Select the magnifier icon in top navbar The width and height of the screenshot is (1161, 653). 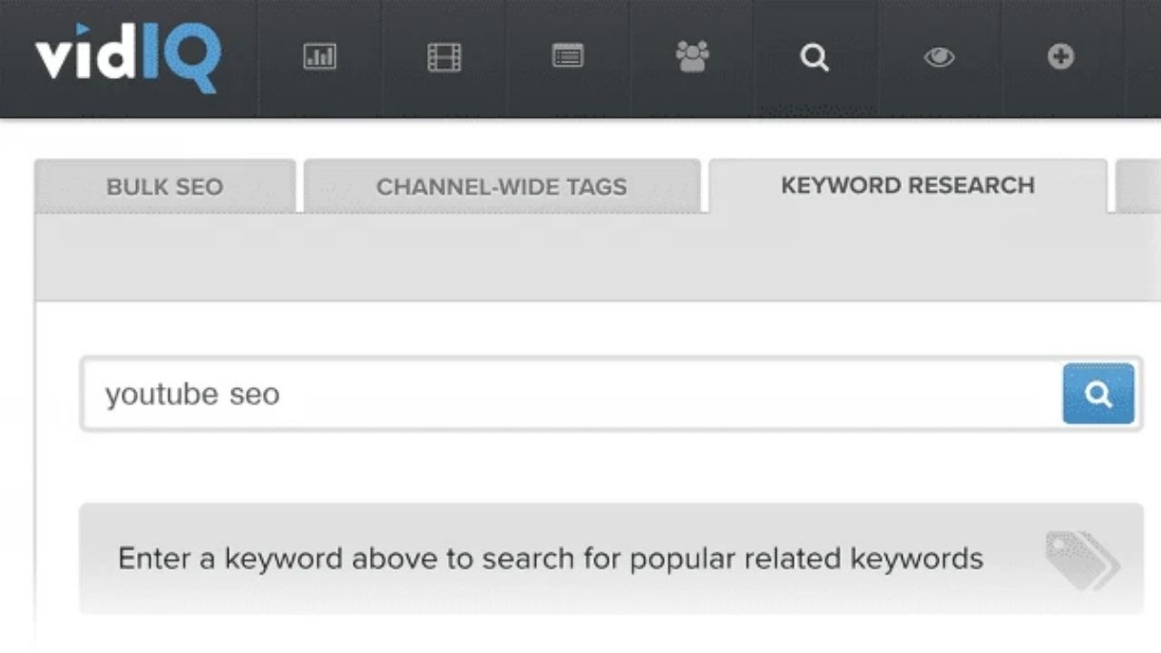[x=815, y=58]
